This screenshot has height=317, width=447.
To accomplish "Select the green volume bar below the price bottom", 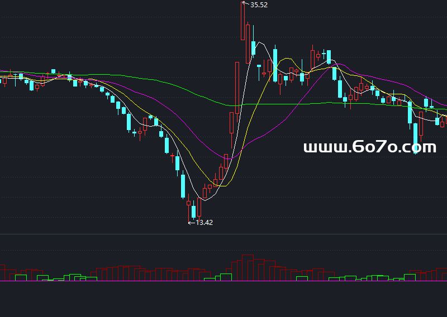I will click(226, 277).
